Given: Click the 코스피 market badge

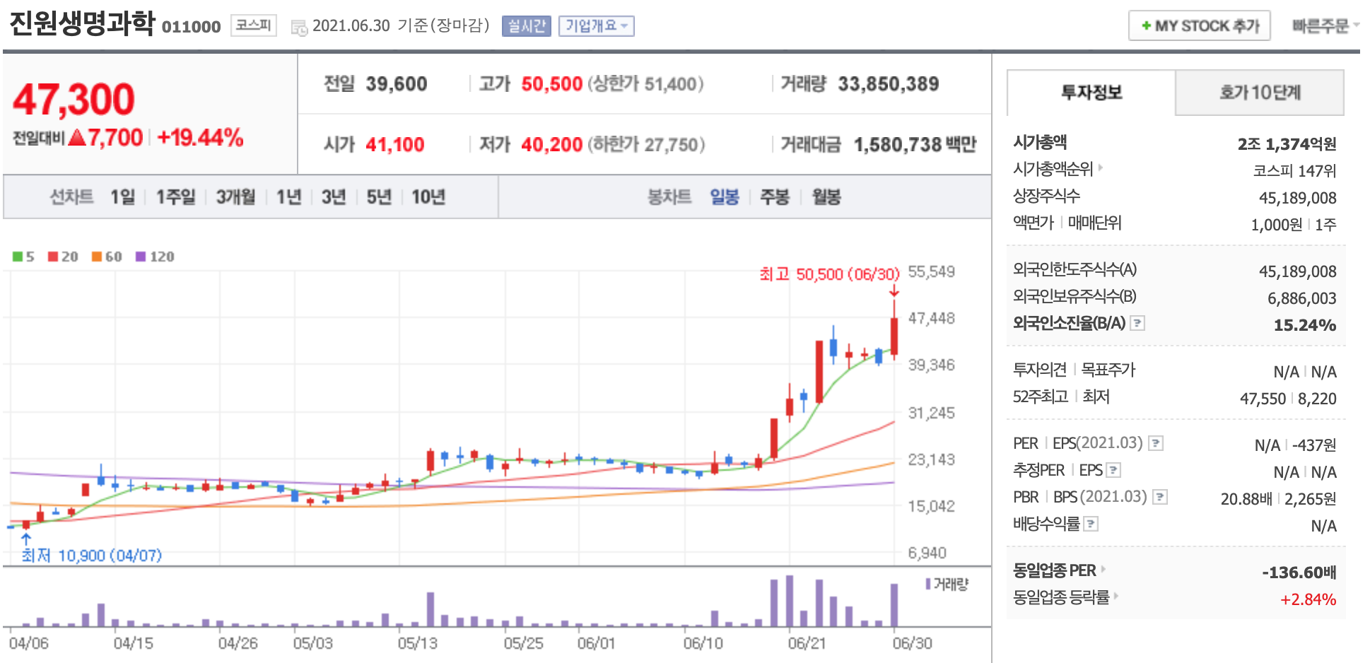Looking at the screenshot, I should tap(253, 25).
